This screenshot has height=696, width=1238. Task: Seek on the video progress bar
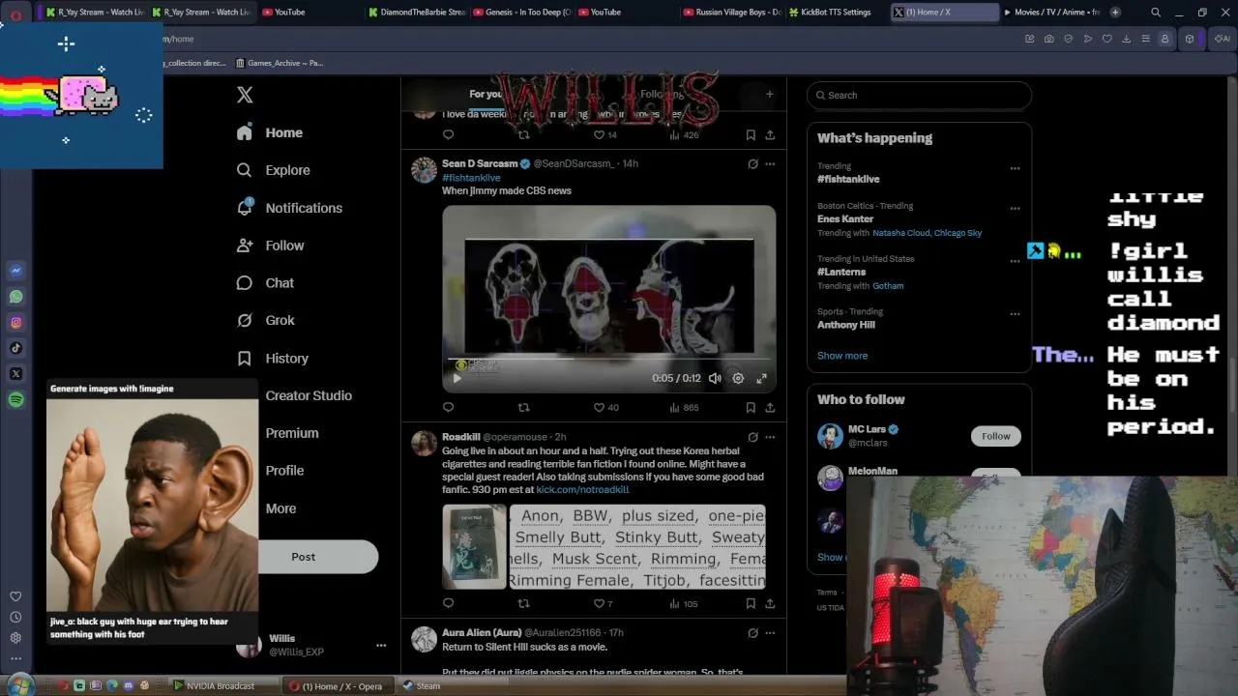tap(608, 359)
